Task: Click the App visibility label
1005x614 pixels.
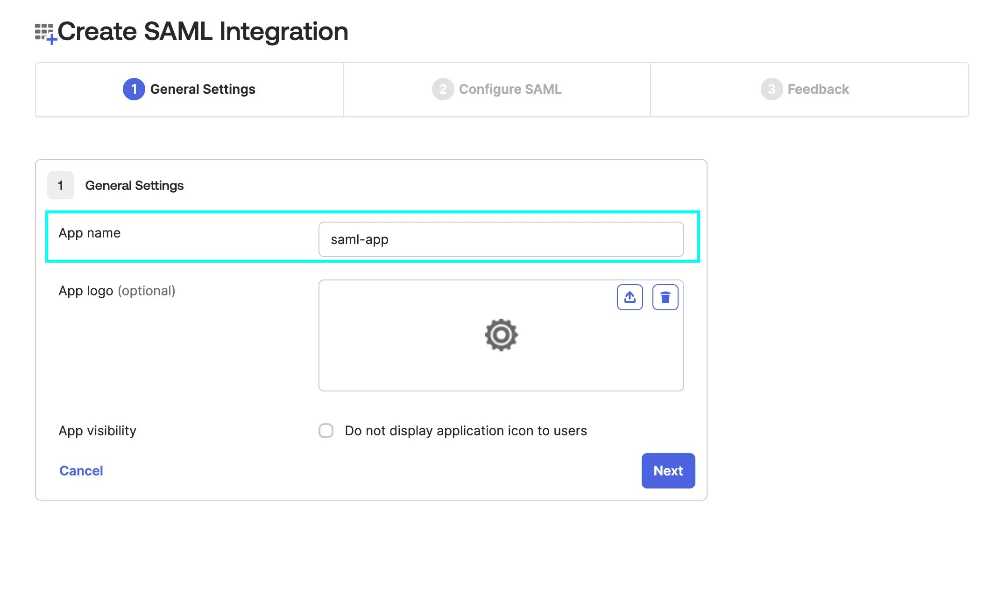Action: [x=97, y=431]
